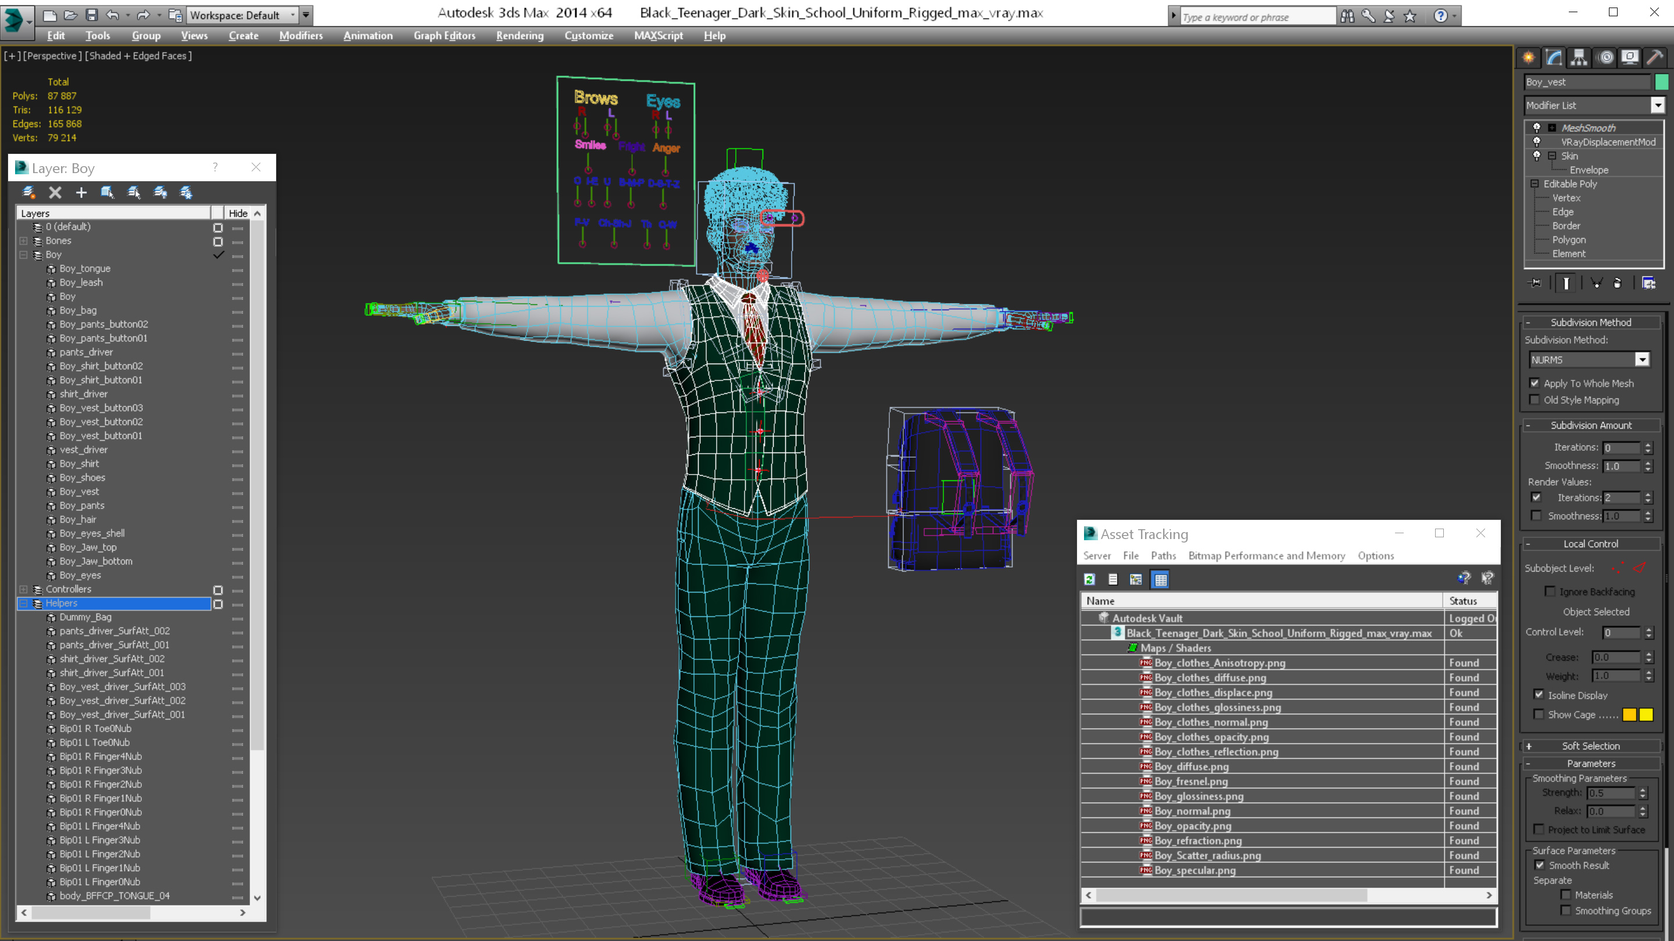Open the Graph Editors menu
Image resolution: width=1674 pixels, height=941 pixels.
(x=445, y=35)
